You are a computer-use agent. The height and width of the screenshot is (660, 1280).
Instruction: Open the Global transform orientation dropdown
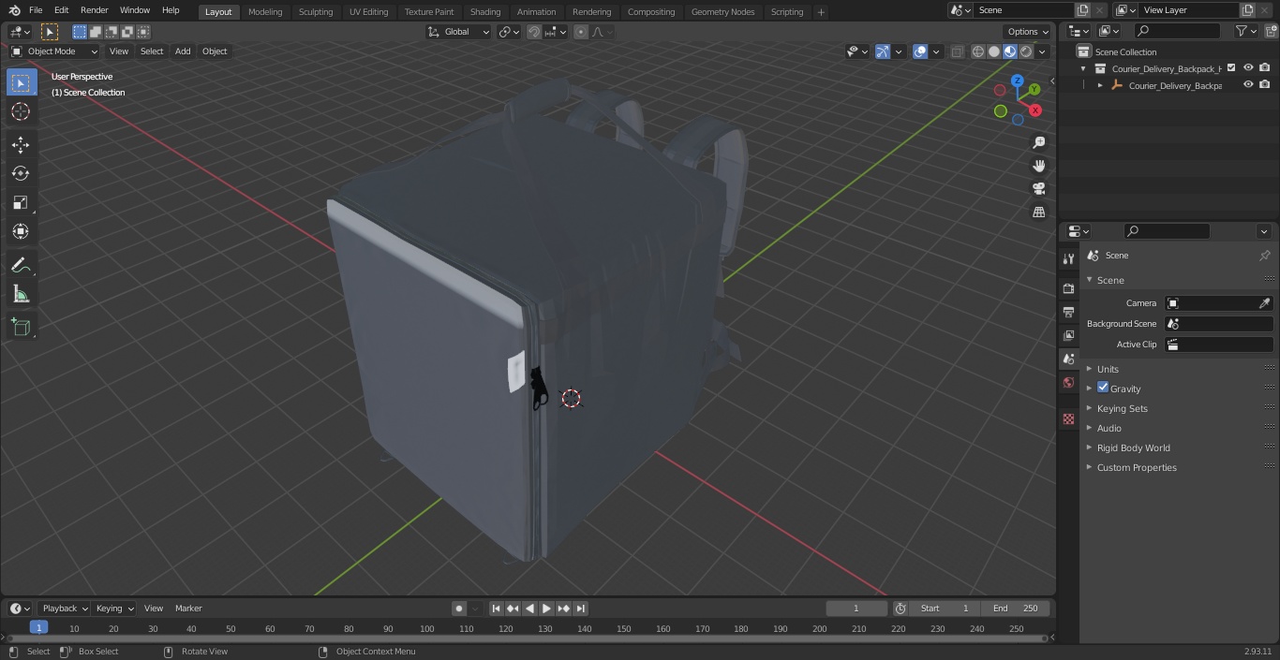coord(459,32)
